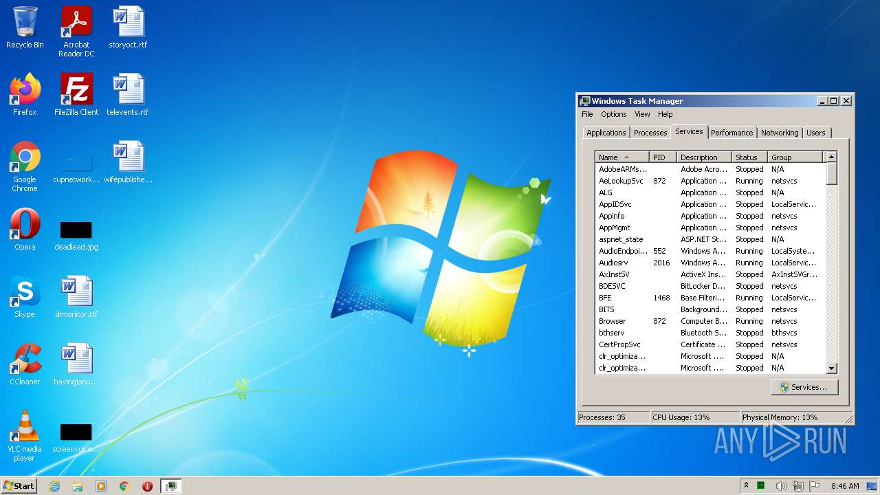Select the Audiosrv service row
The height and width of the screenshot is (495, 880).
710,263
